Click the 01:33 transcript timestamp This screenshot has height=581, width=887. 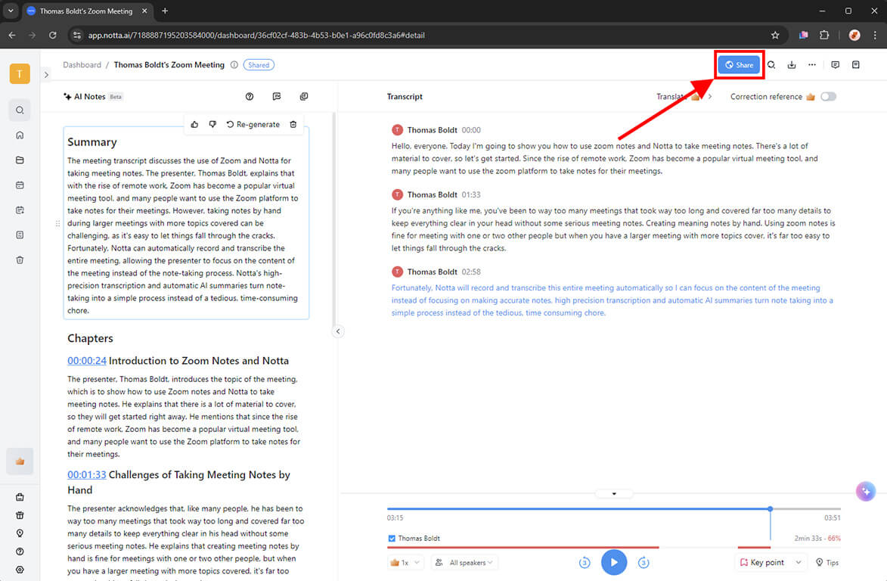(x=470, y=194)
